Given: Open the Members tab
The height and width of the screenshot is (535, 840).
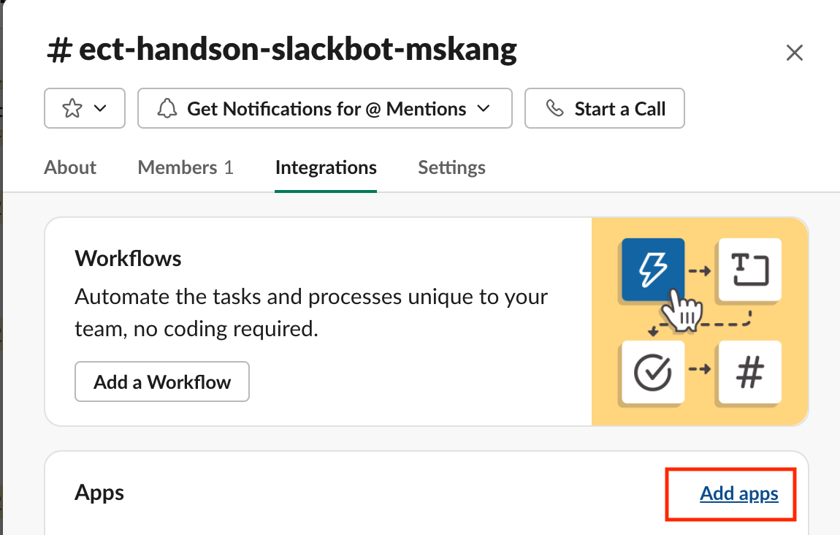Looking at the screenshot, I should (186, 167).
